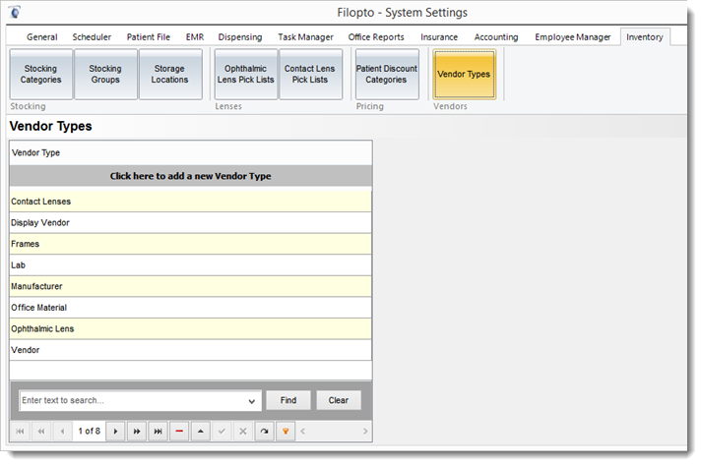Switch to the Inventory tab
The image size is (702, 466).
point(645,37)
